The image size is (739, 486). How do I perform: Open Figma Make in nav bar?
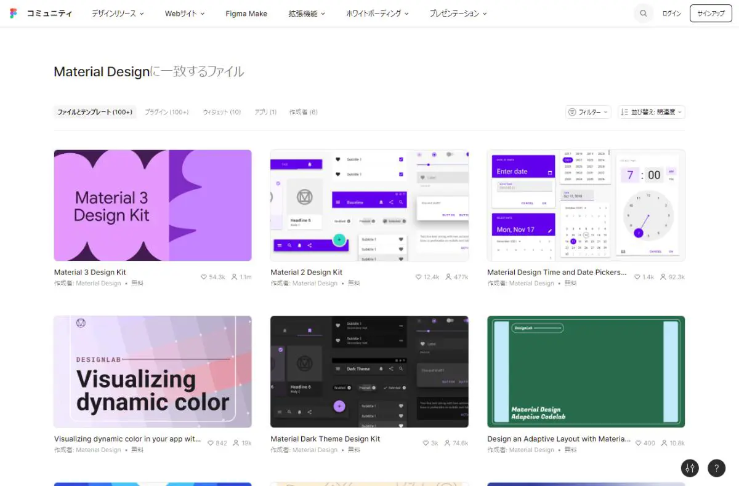point(246,13)
